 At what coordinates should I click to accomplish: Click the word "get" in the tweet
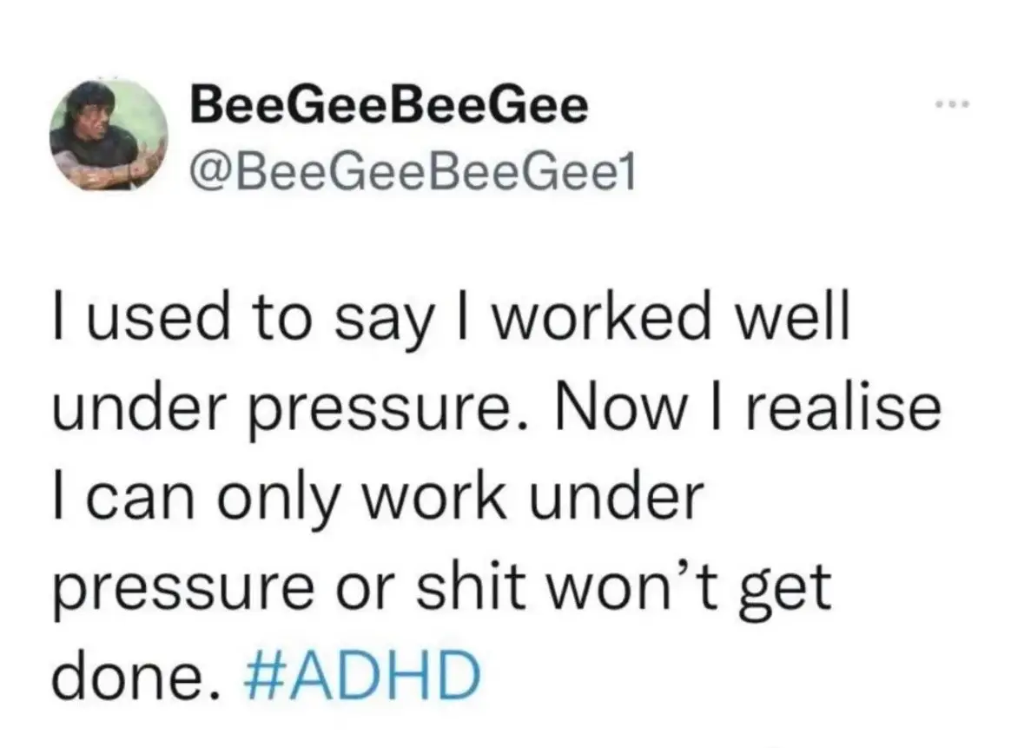tap(785, 592)
